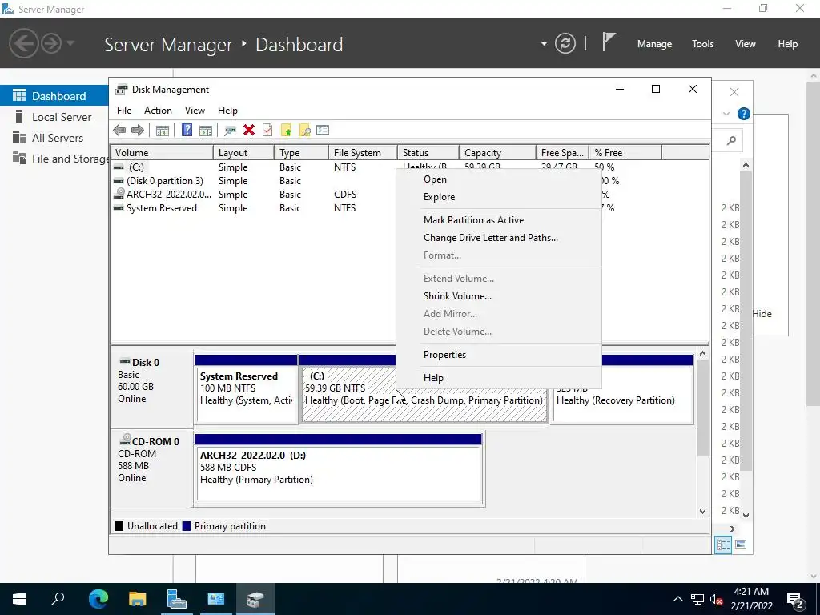The image size is (820, 615).
Task: Open the Action menu in Disk Management
Action: 158,111
